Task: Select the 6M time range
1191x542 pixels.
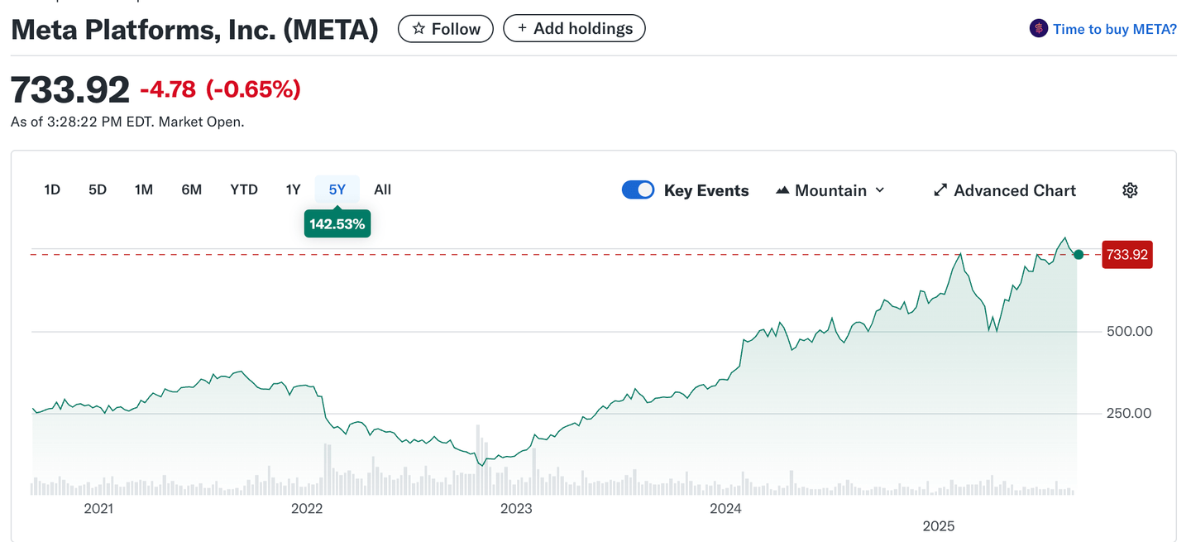Action: point(191,189)
